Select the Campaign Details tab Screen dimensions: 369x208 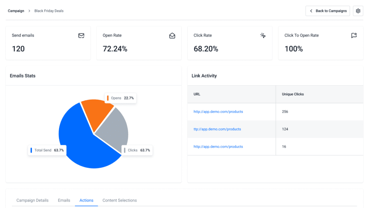(32, 200)
